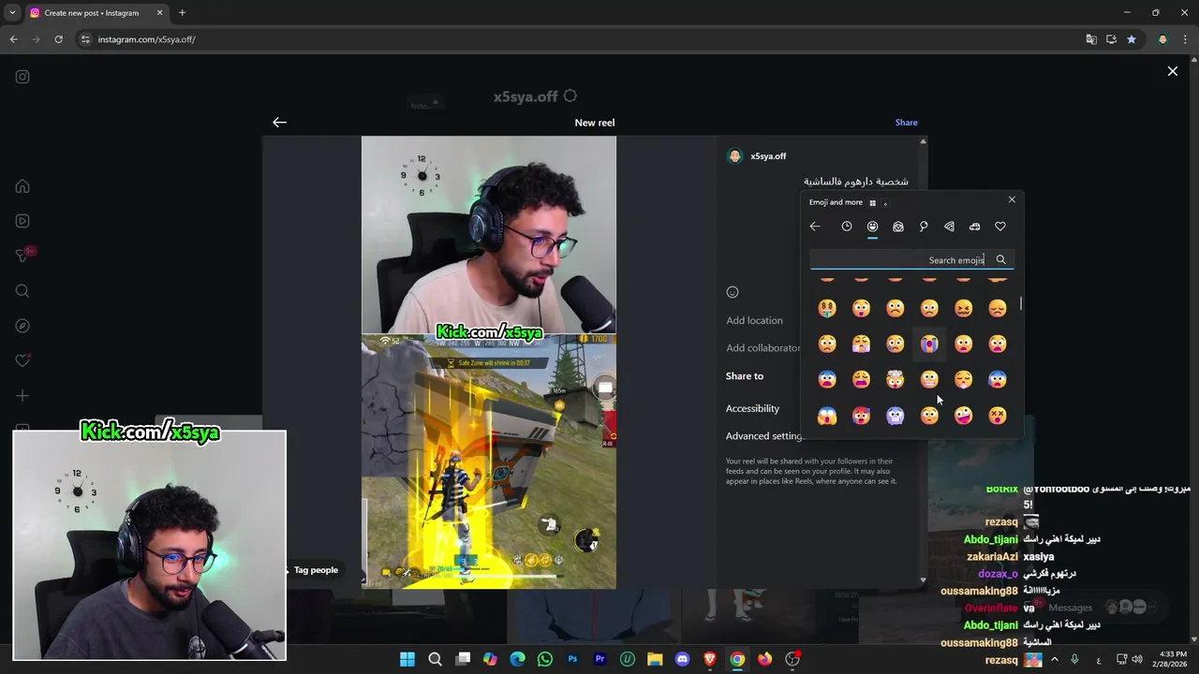This screenshot has width=1199, height=674.
Task: Open the symbols emoji category (heart icon)
Action: [1000, 227]
